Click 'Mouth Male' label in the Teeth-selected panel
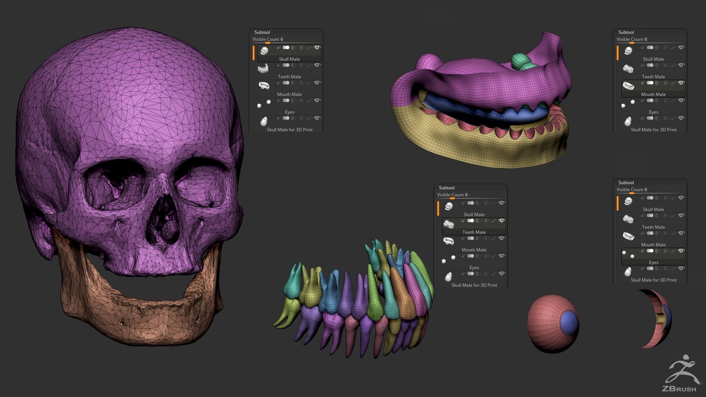Viewport: 706px width, 397px height. (x=474, y=250)
